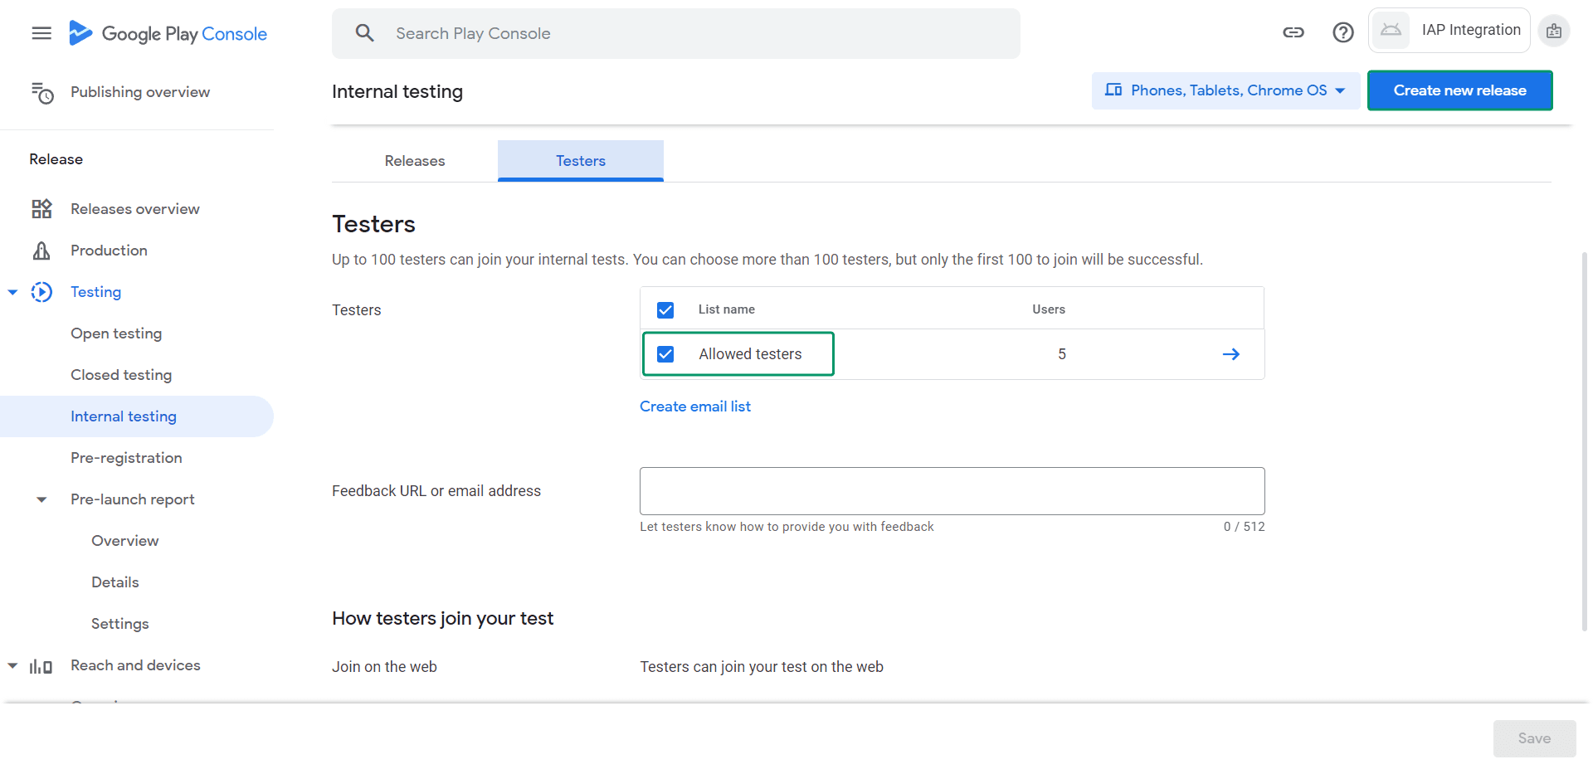Collapse the Testing section arrow
The width and height of the screenshot is (1593, 774).
pos(13,292)
